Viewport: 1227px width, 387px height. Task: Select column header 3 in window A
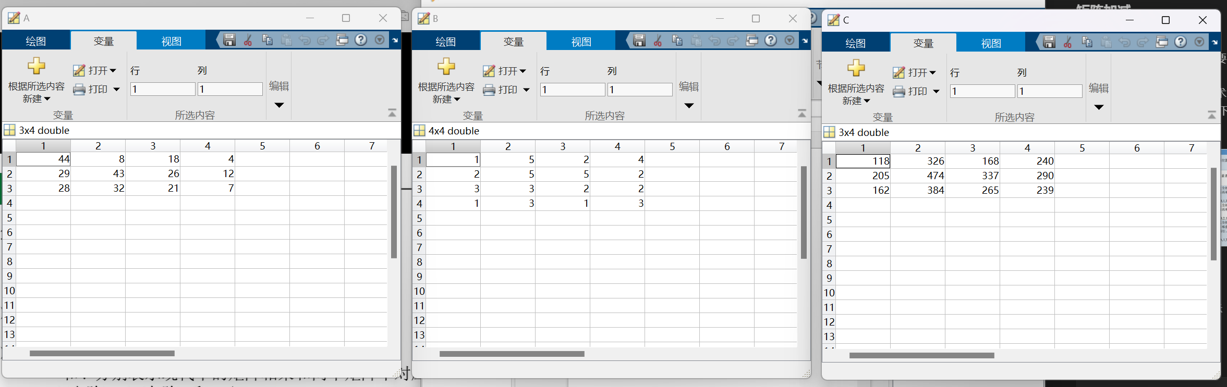(x=153, y=146)
